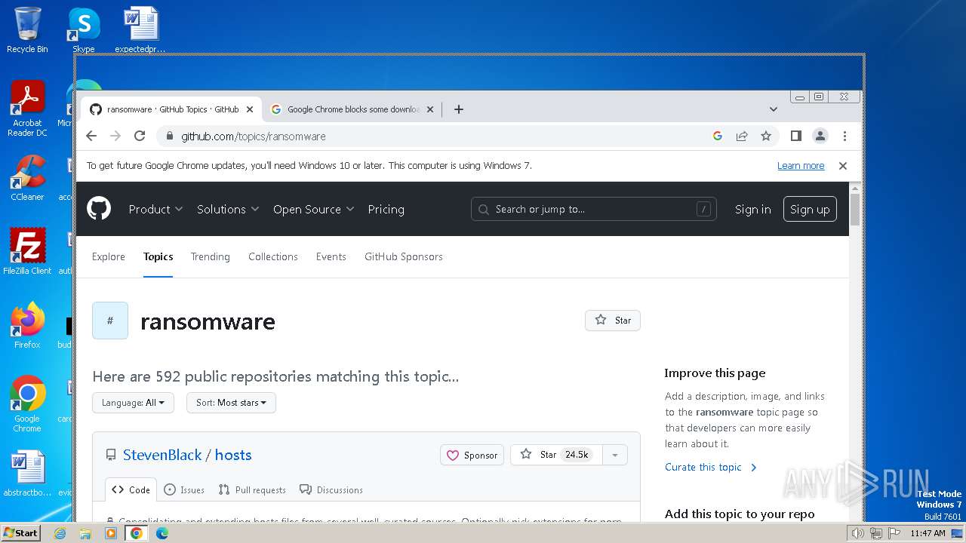Click the share page icon
Viewport: 966px width, 543px height.
click(742, 136)
